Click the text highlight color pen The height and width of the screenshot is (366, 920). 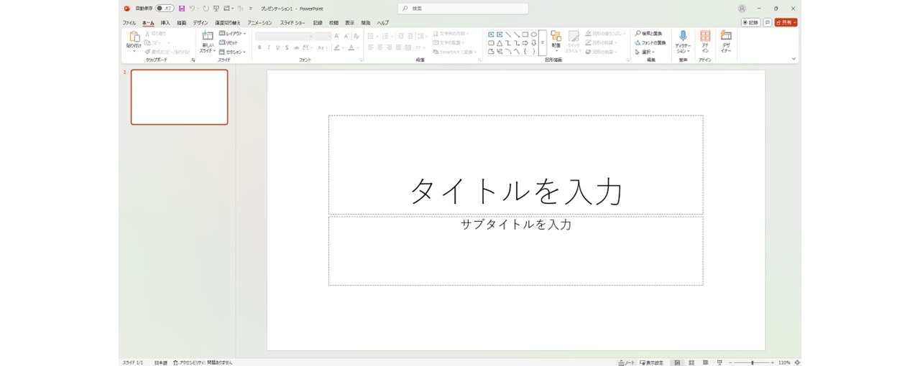[336, 48]
